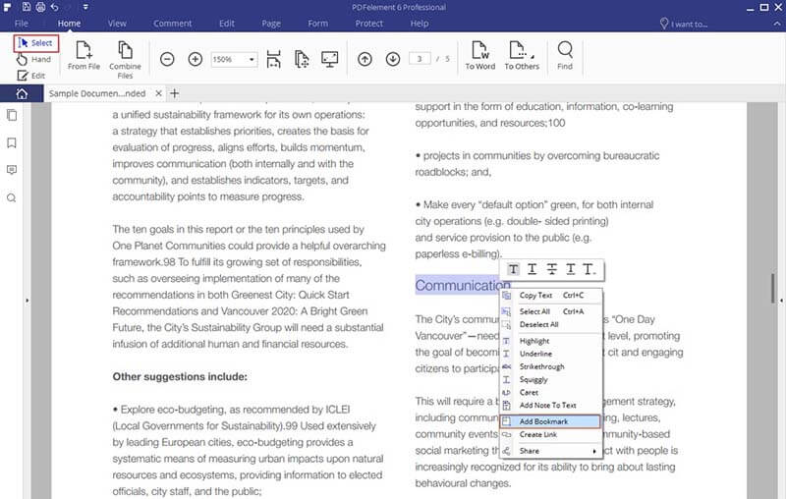Enter full screen display mode
The height and width of the screenshot is (499, 786).
click(330, 59)
